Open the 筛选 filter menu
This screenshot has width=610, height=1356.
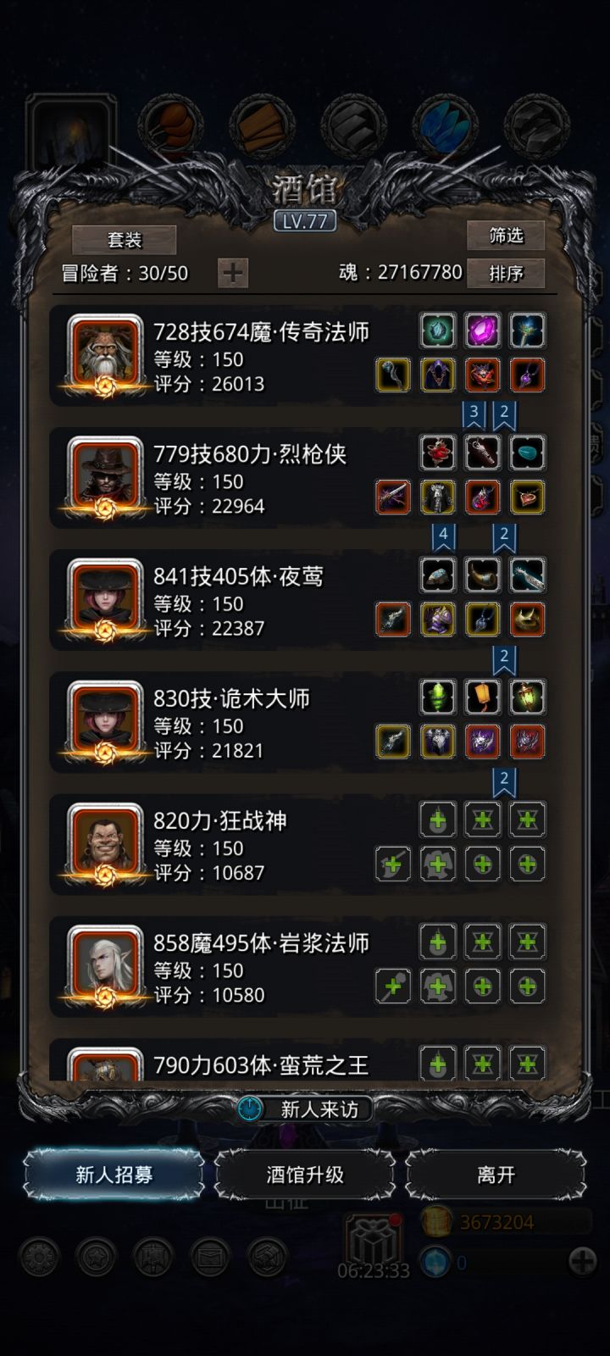(506, 236)
